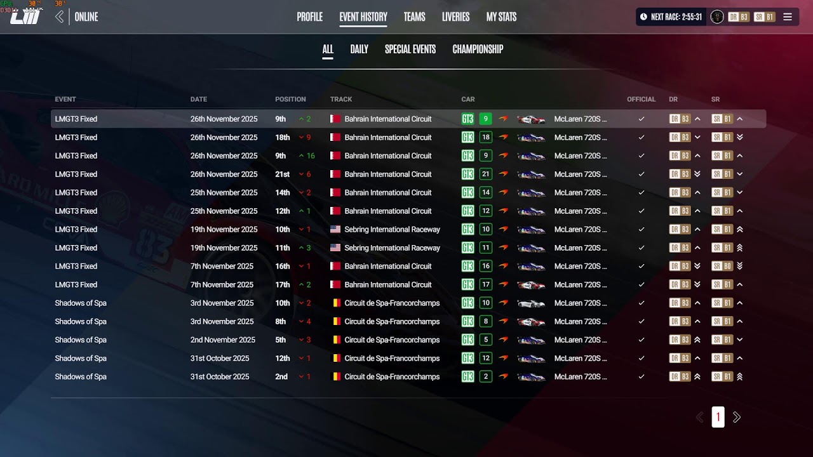Click car number 2 badge
Screen dimensions: 813x457
pos(486,376)
